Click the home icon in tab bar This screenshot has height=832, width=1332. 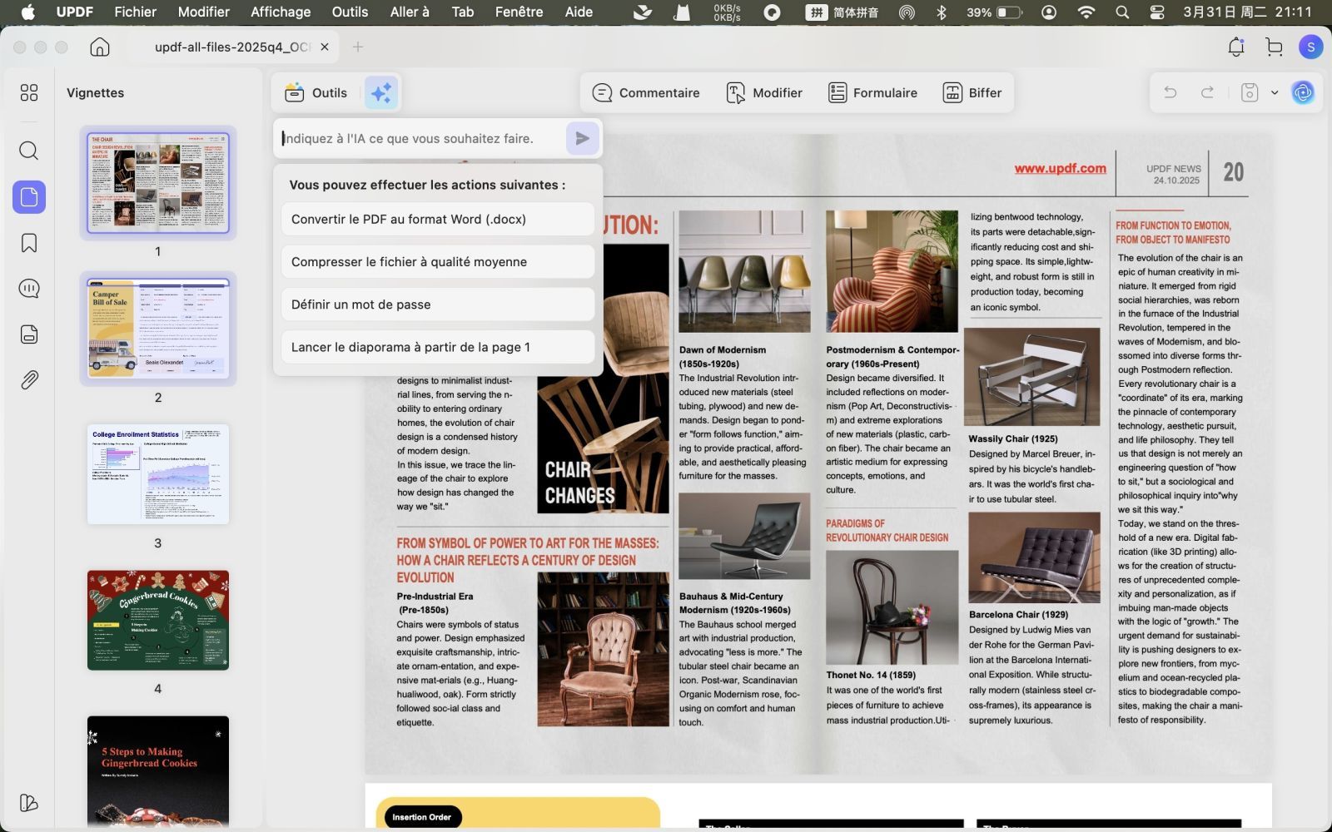[x=100, y=47]
